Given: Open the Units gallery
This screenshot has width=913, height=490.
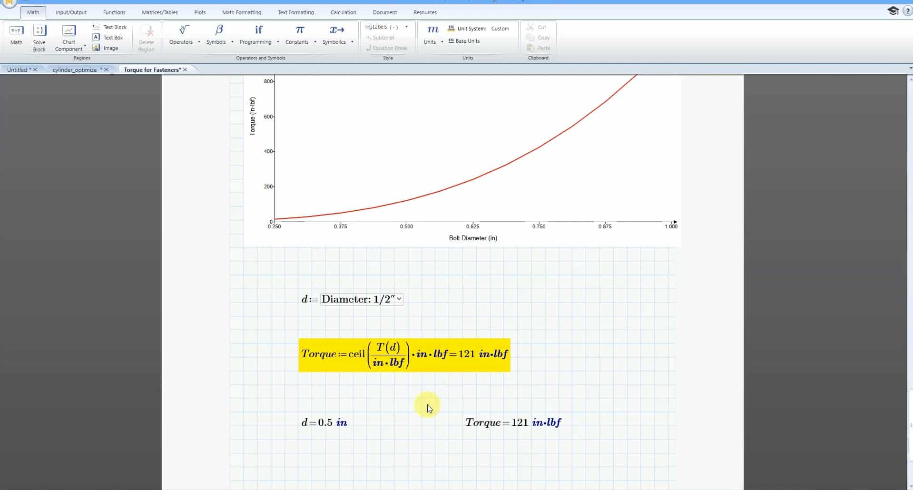Looking at the screenshot, I should point(430,35).
